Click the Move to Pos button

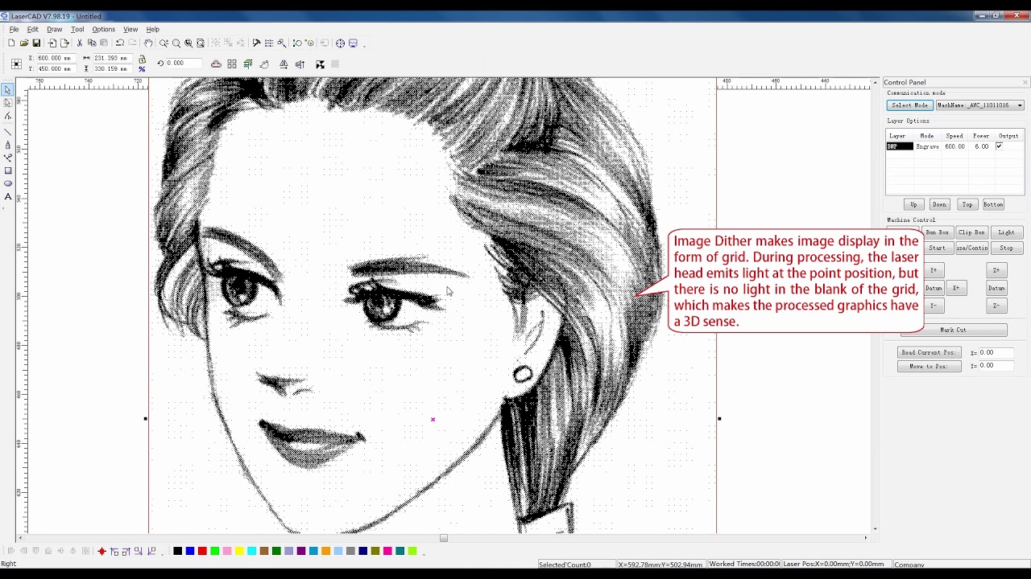929,366
